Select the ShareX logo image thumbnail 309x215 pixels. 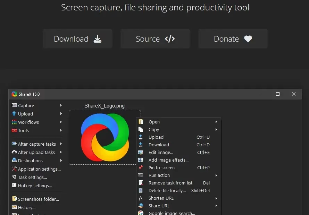pos(105,137)
